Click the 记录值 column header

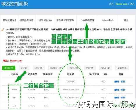pyautogui.click(x=71, y=74)
